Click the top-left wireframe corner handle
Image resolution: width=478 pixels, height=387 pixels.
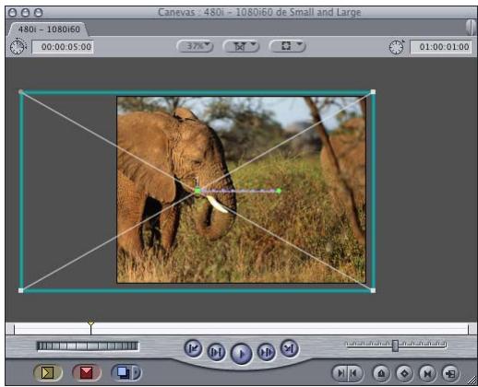pos(21,92)
